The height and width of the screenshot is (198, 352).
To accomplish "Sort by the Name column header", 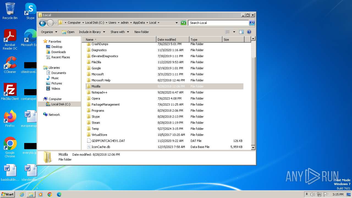I will coord(119,40).
